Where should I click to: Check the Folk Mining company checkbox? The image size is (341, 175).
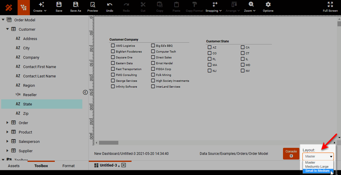pyautogui.click(x=153, y=75)
